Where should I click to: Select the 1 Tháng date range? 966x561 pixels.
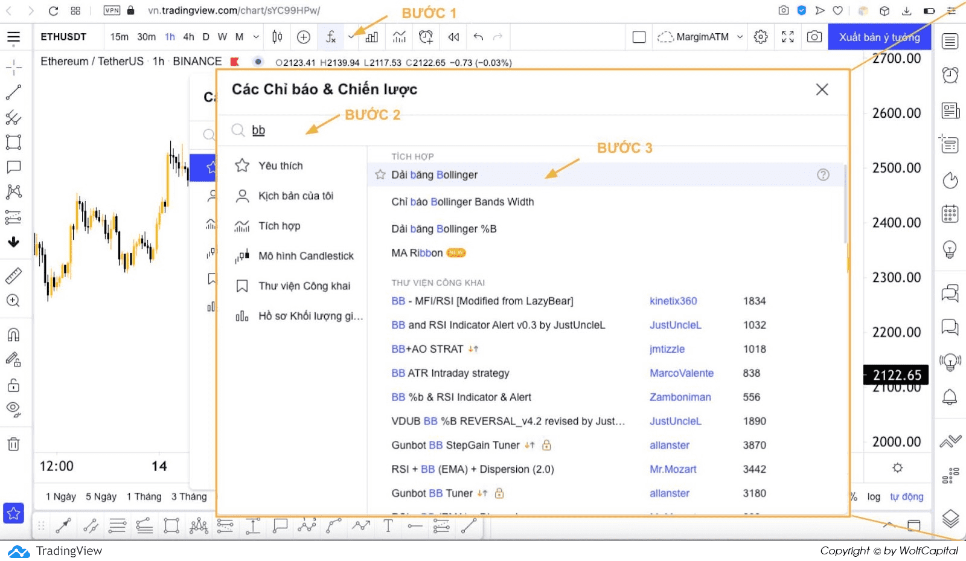click(x=144, y=496)
